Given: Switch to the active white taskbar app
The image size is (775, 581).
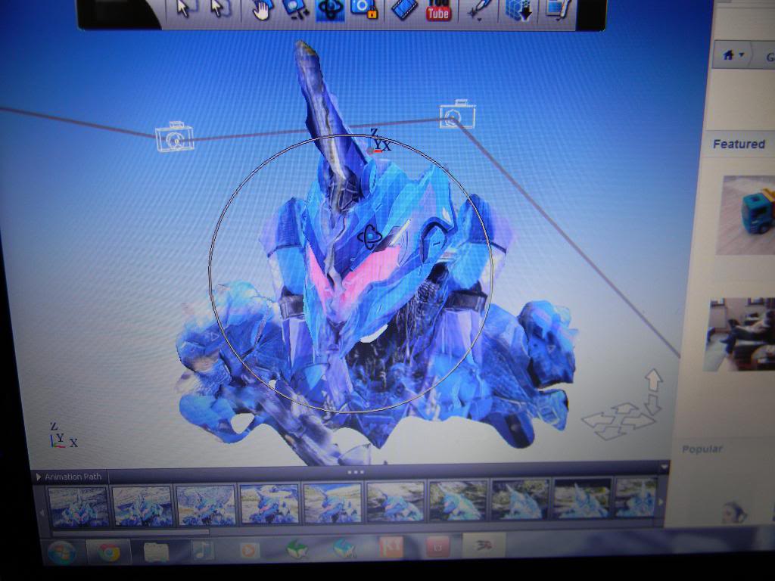Looking at the screenshot, I should click(x=484, y=545).
